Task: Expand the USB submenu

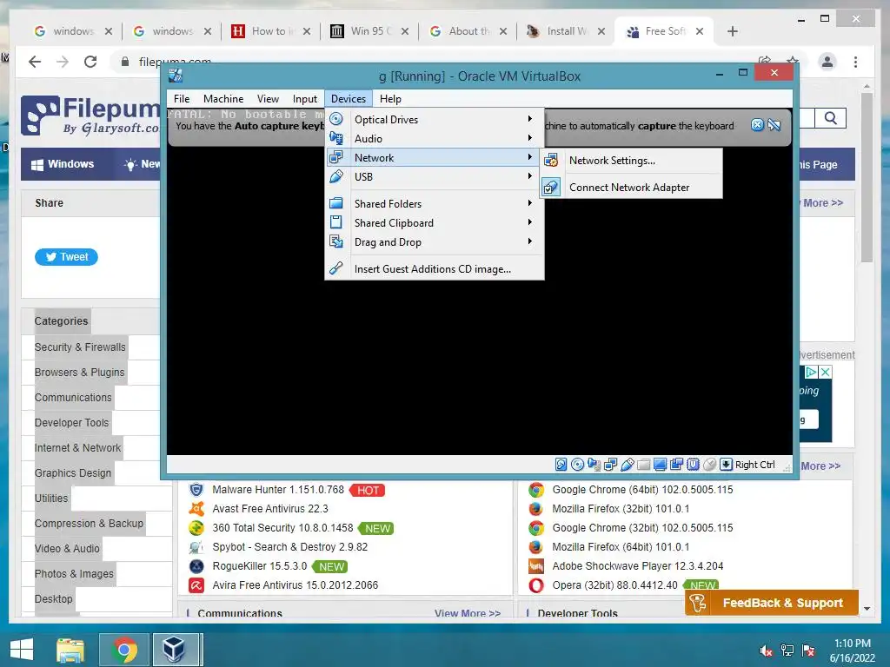Action: pyautogui.click(x=435, y=177)
